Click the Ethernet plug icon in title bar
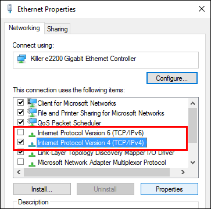 coord(10,9)
